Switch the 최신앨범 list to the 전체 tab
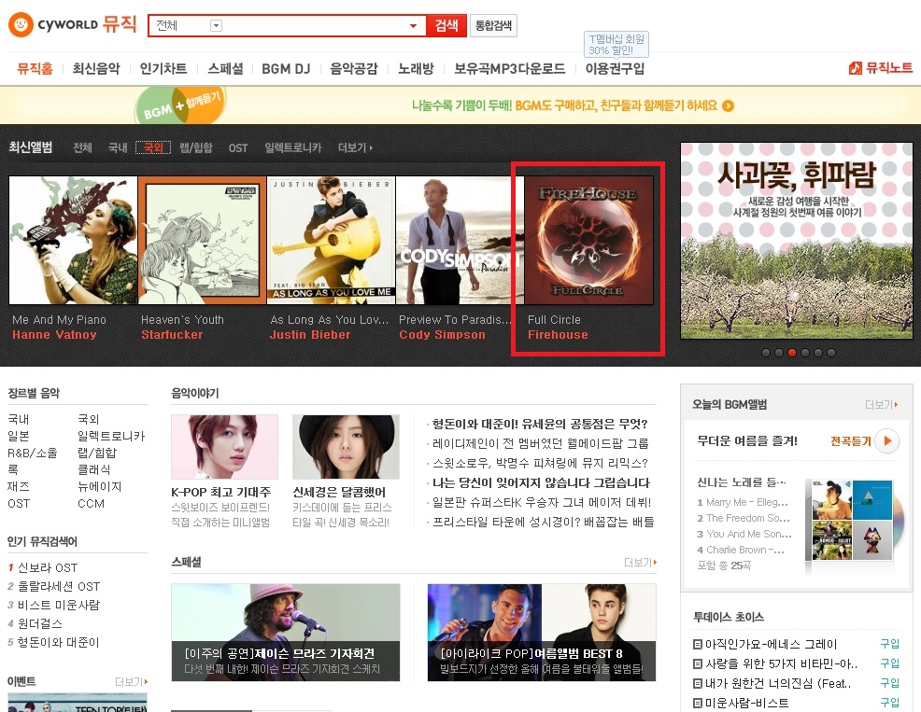 click(82, 148)
